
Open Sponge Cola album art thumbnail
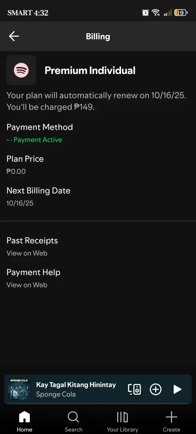(19, 390)
